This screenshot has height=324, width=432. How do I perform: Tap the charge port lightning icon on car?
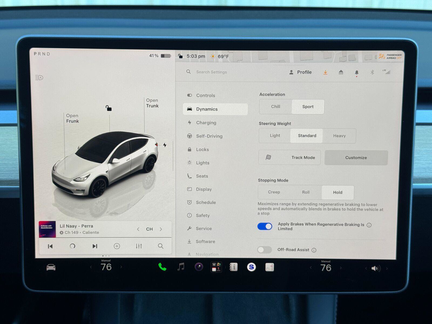point(165,145)
